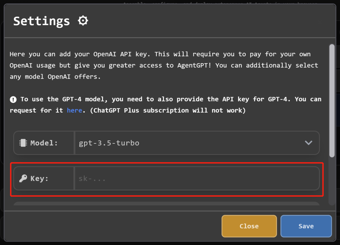Click the partially visible row below Key

click(167, 203)
